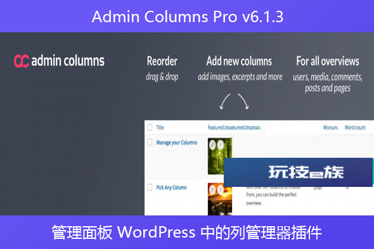Click the Chinese caption mentioning WordPress

(187, 233)
